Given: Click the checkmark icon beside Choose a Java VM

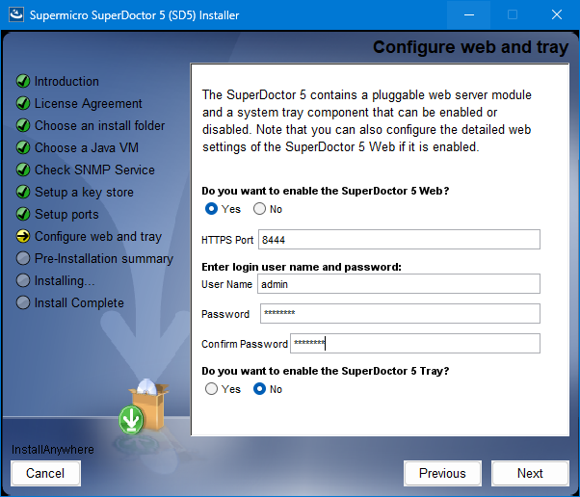Looking at the screenshot, I should click(x=23, y=147).
